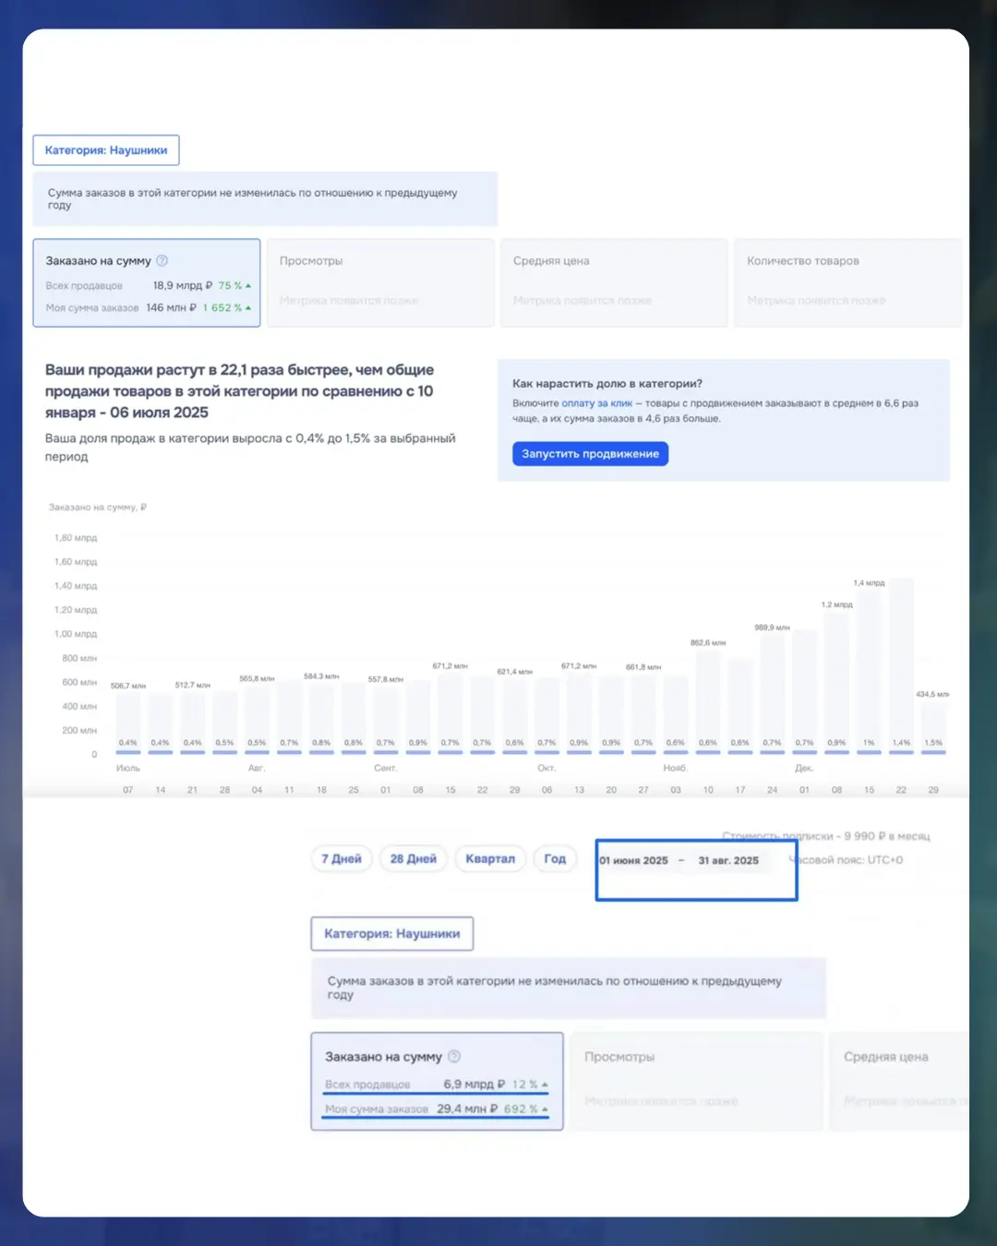Click green growth arrow next to 75 %
This screenshot has height=1246, width=997.
[x=248, y=286]
